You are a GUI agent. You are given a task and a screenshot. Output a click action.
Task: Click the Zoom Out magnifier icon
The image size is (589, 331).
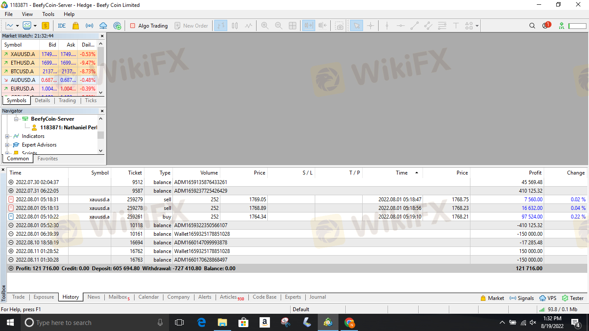tap(279, 26)
